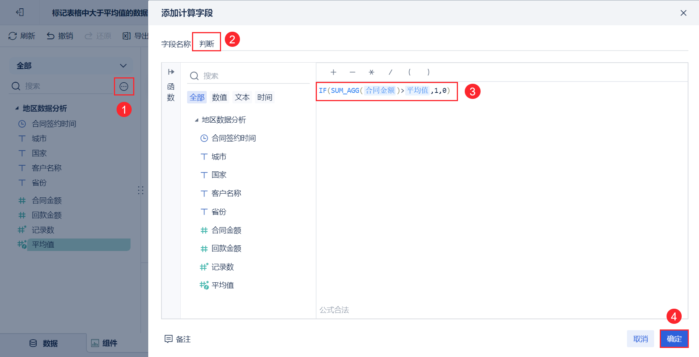Select 省份 field in dialog list
Screen dimensions: 699x357
[x=213, y=212]
